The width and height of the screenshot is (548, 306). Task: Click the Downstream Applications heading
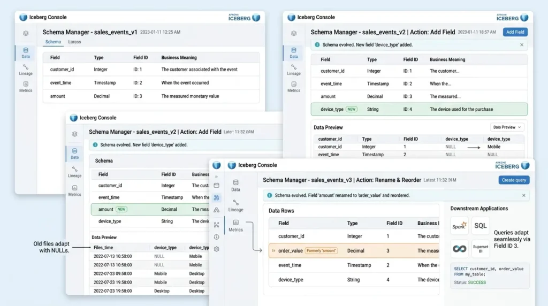click(x=479, y=209)
